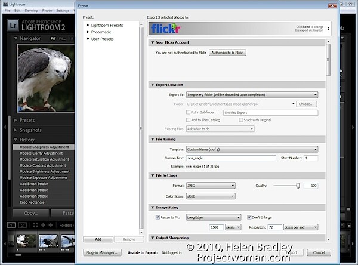358x265 pixels.
Task: Open Format JPEG dropdown
Action: pos(211,186)
